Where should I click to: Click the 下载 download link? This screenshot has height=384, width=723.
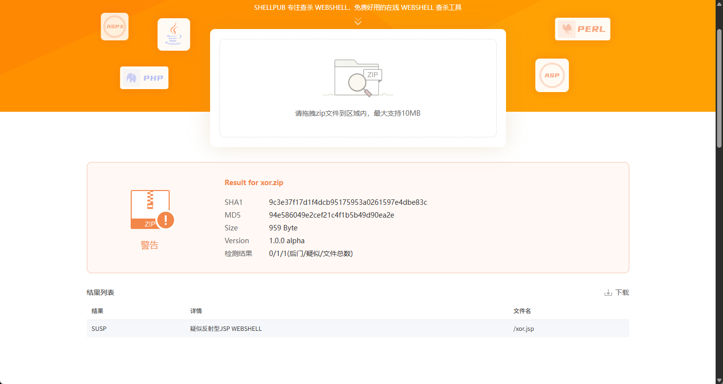click(622, 292)
